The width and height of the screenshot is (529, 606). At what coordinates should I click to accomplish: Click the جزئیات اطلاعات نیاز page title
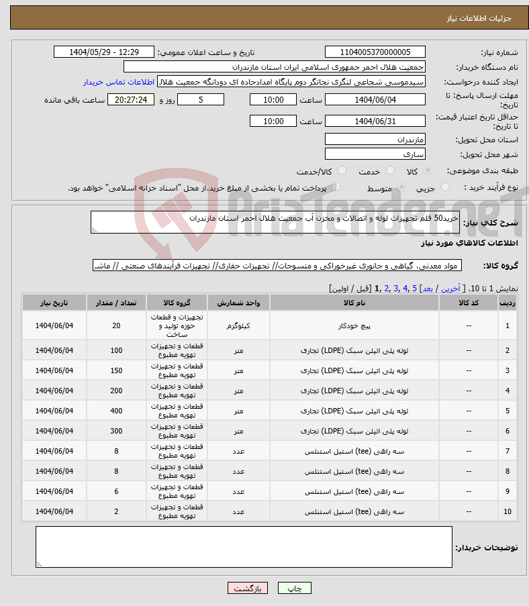[x=479, y=18]
